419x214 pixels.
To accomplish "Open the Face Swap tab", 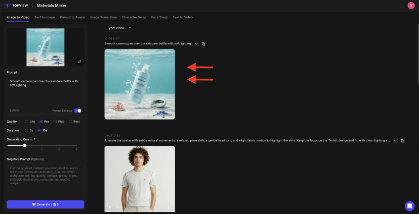I will point(159,17).
